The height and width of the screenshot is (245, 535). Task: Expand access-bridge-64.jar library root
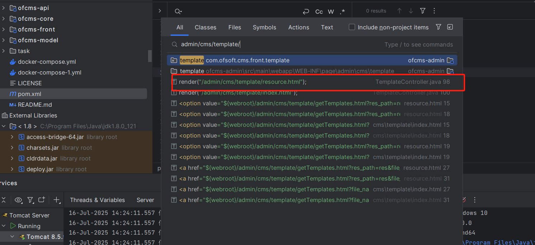[12, 137]
